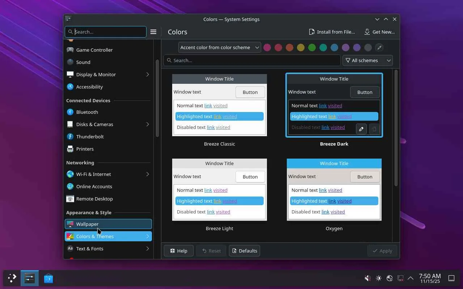This screenshot has width=463, height=289.
Task: Click the Colors & Themes chevron
Action: coord(148,236)
